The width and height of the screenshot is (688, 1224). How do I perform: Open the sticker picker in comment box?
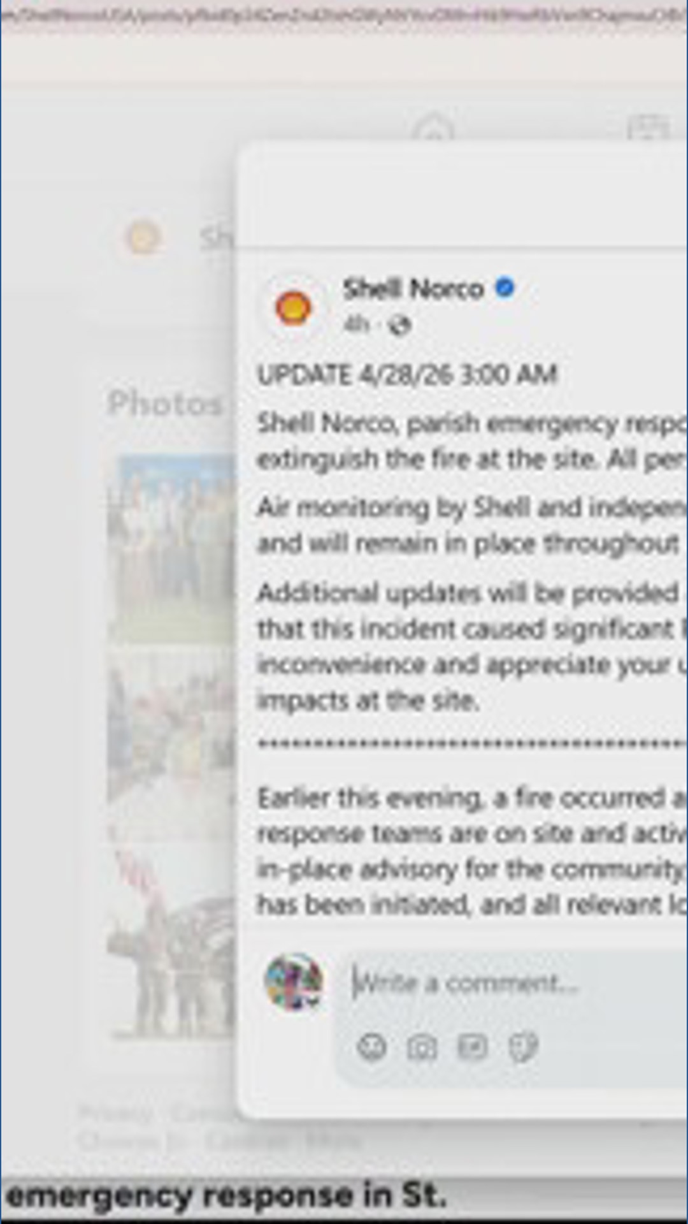point(523,1047)
